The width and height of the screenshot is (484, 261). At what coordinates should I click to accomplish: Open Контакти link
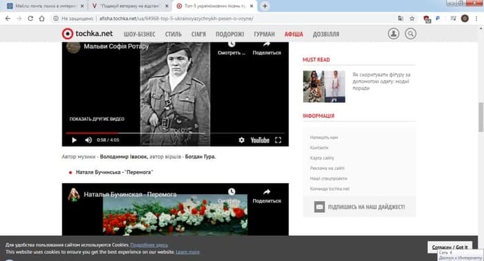pos(319,148)
